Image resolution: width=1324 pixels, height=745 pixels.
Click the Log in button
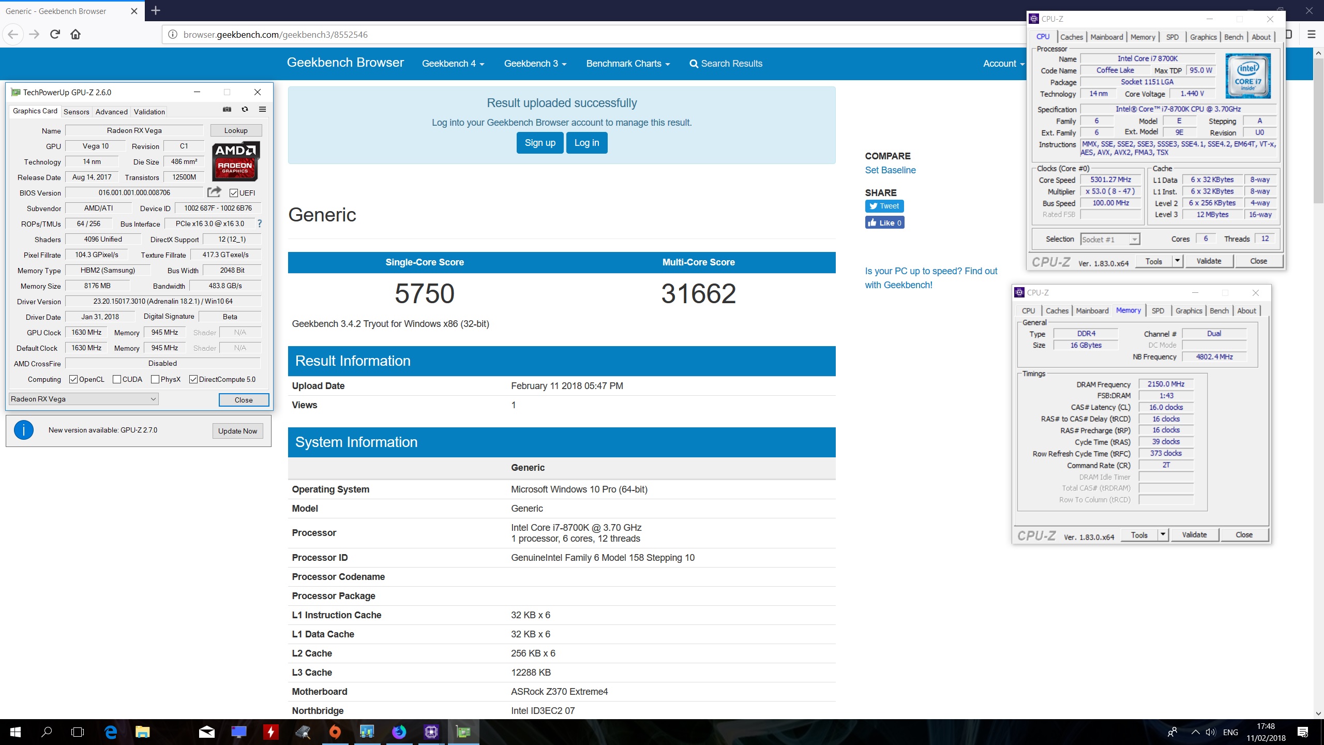(586, 143)
